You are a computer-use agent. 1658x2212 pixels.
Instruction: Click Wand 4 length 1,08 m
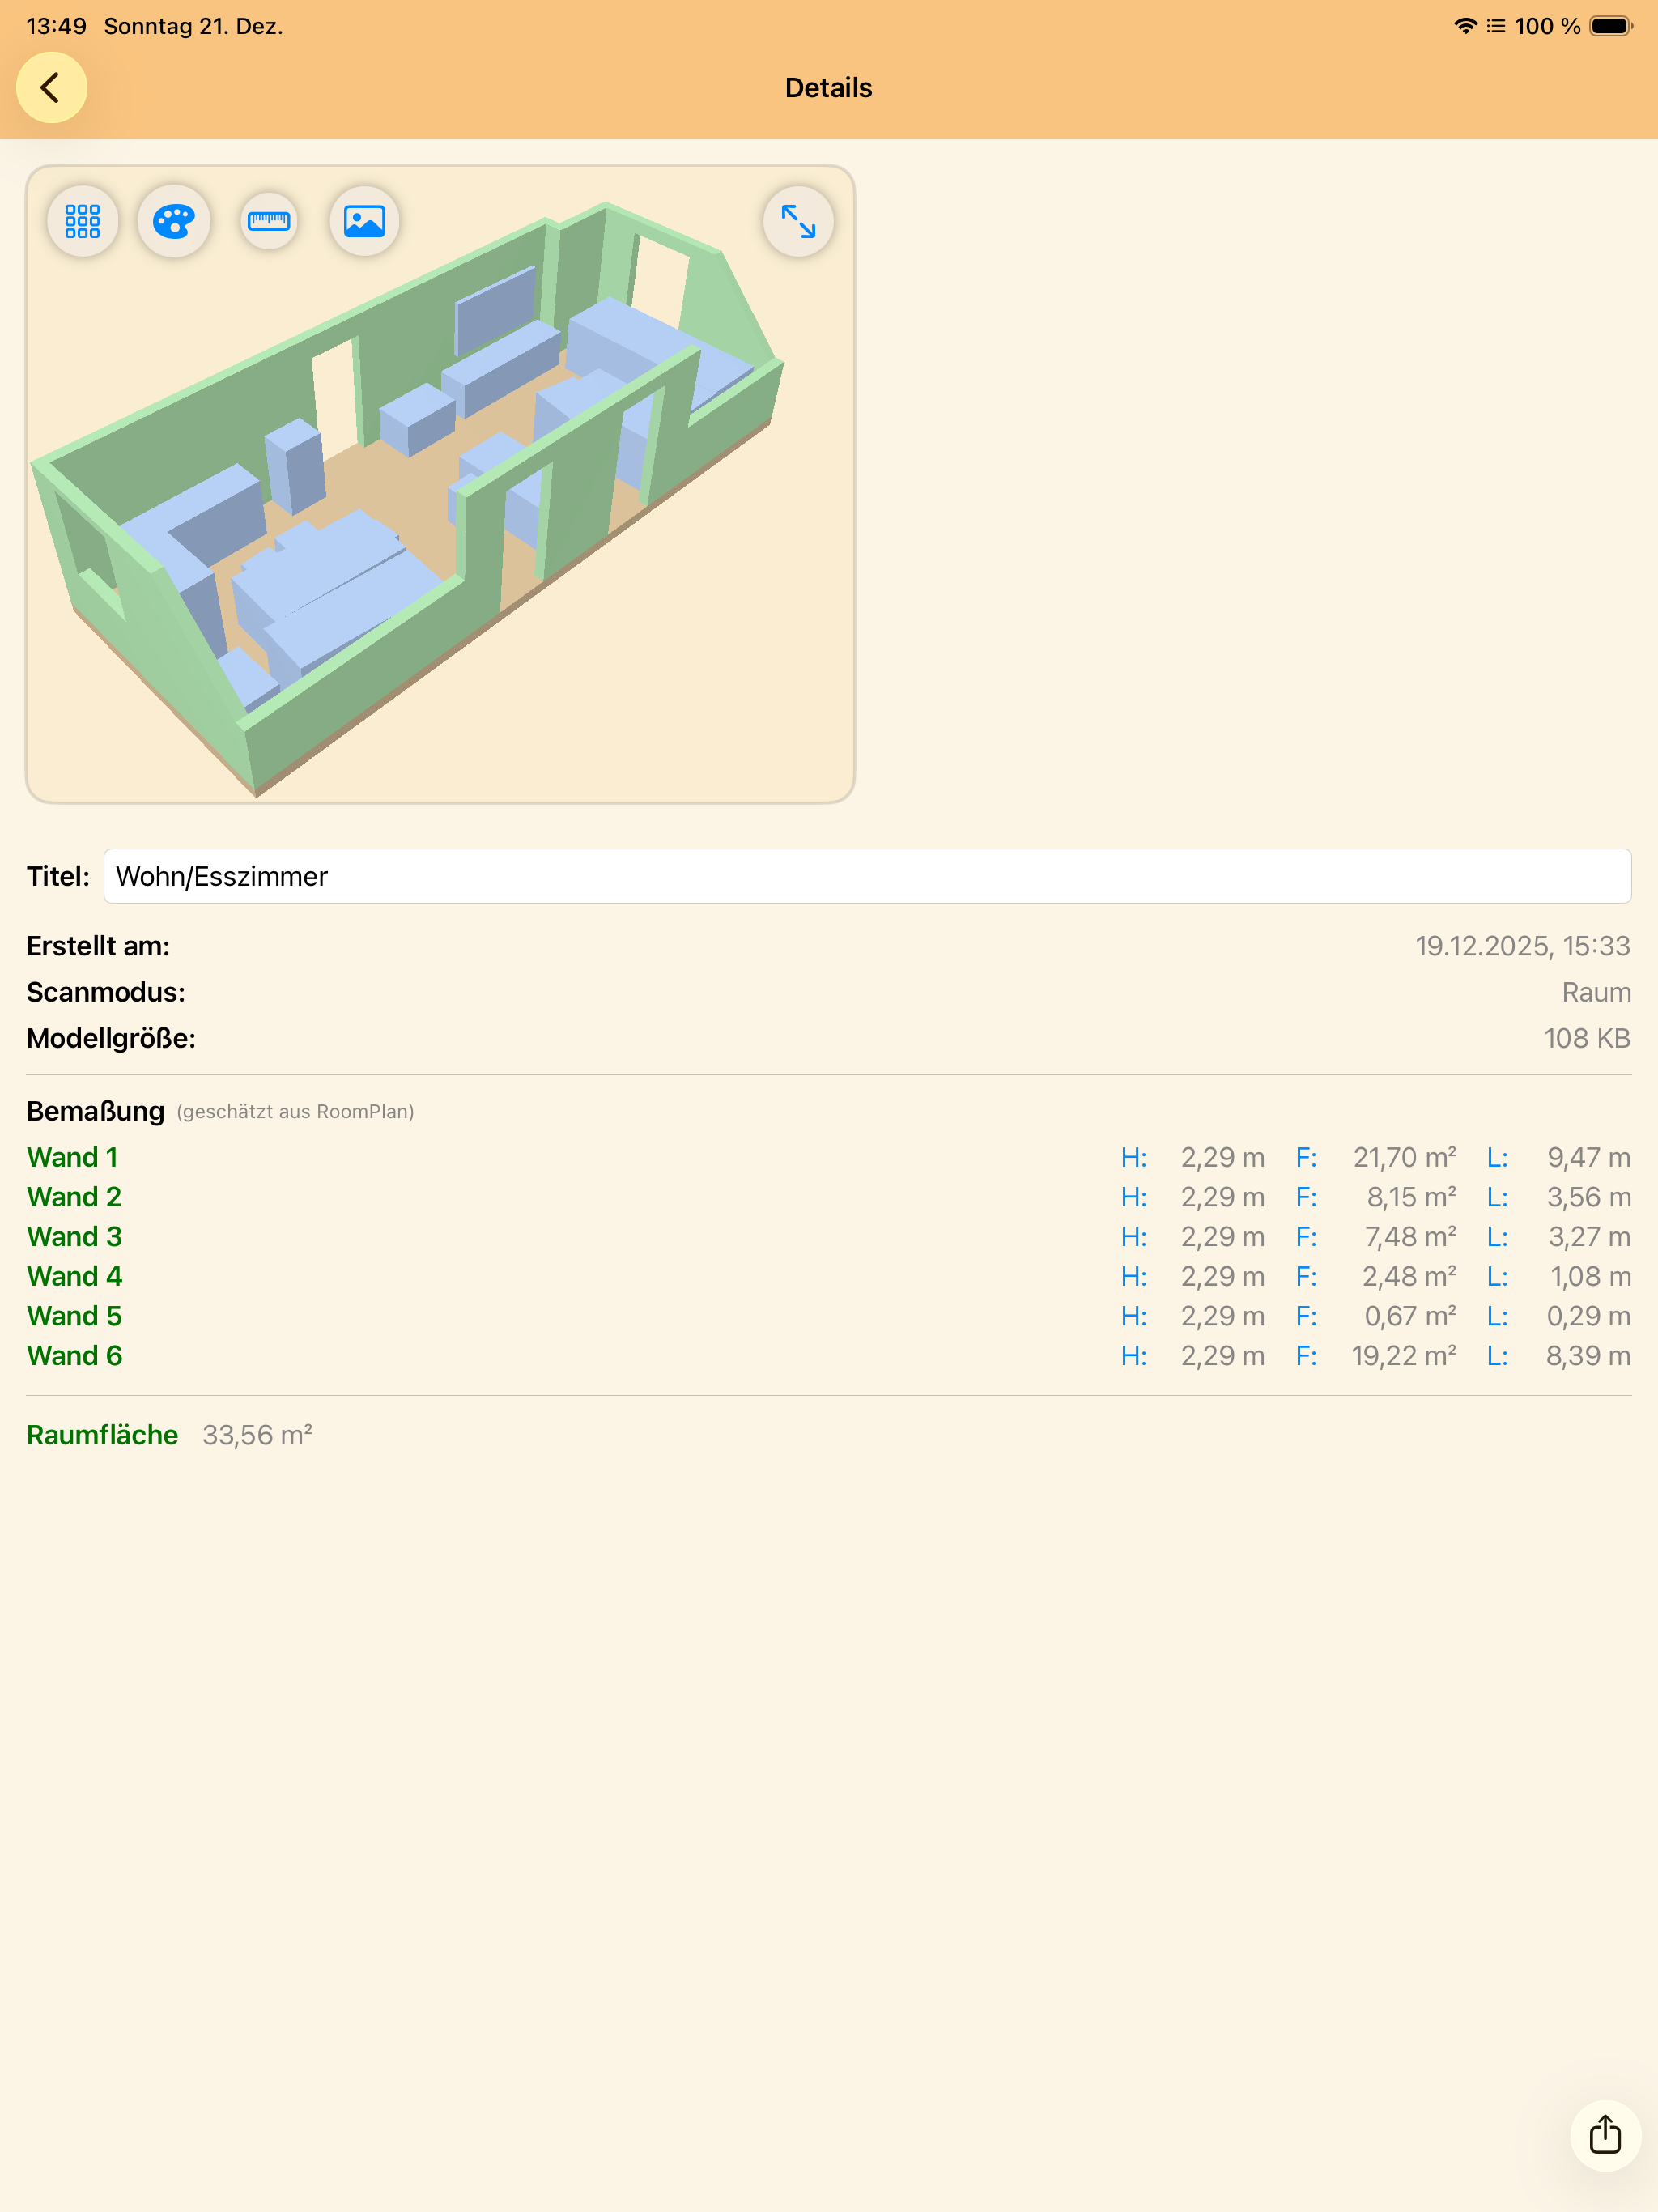coord(1590,1276)
